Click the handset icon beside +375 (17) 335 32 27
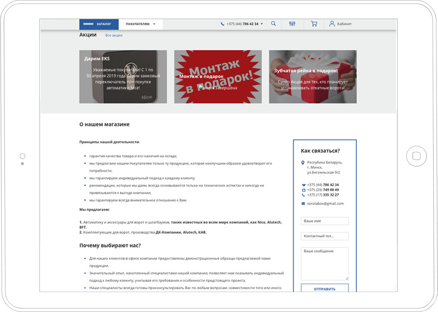This screenshot has height=312, width=438. click(x=304, y=195)
